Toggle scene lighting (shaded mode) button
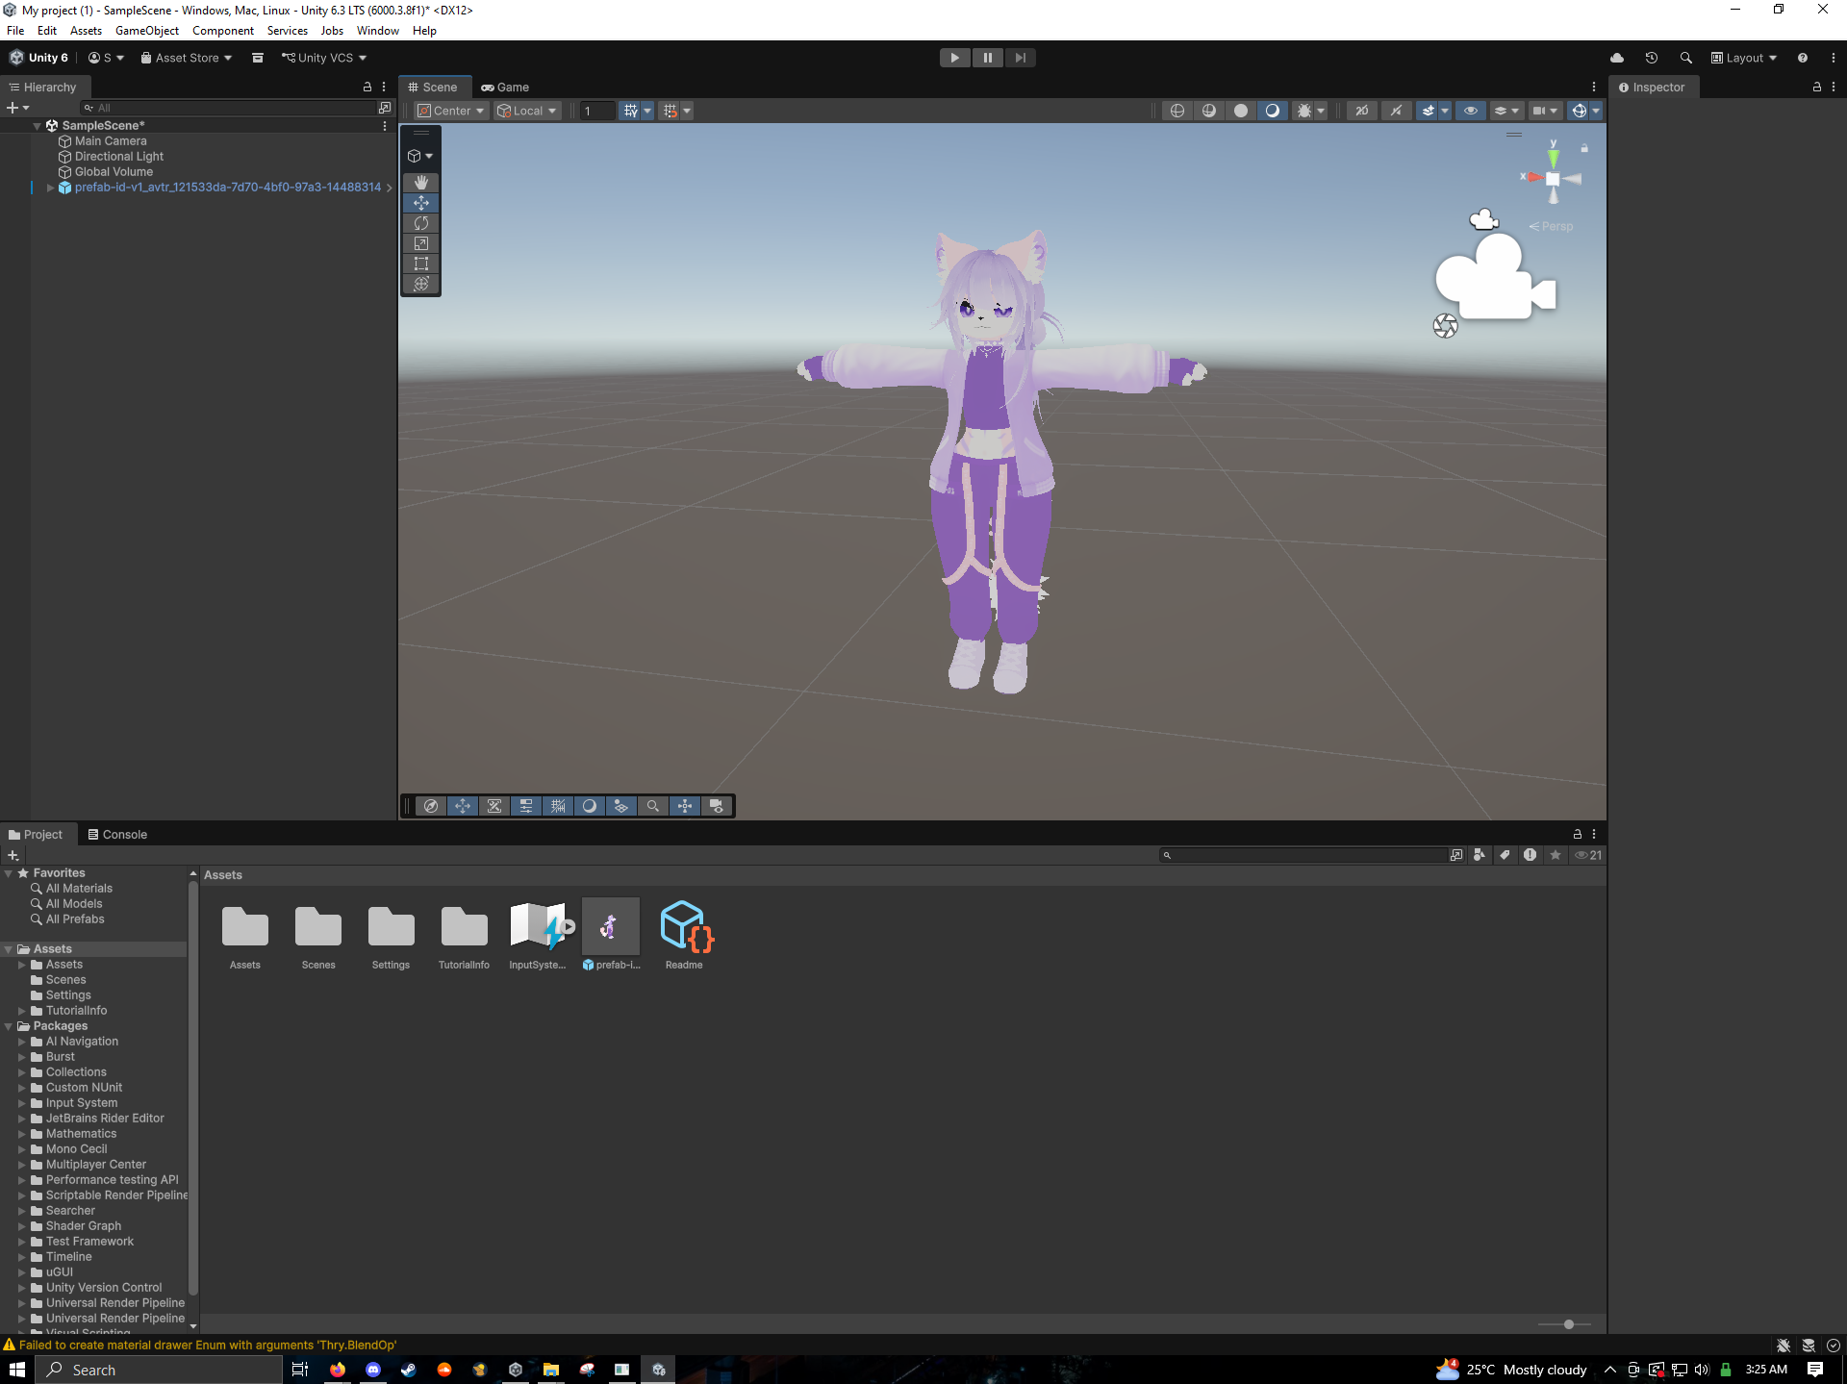The height and width of the screenshot is (1384, 1847). 1272,111
